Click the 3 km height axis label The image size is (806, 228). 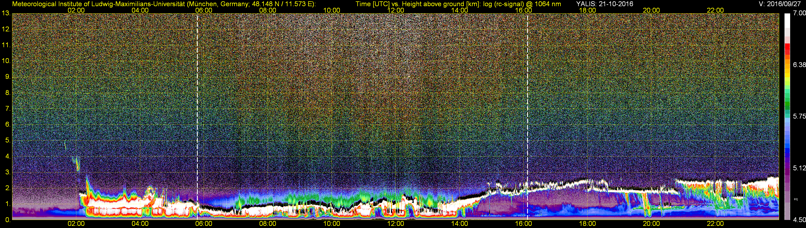click(8, 172)
